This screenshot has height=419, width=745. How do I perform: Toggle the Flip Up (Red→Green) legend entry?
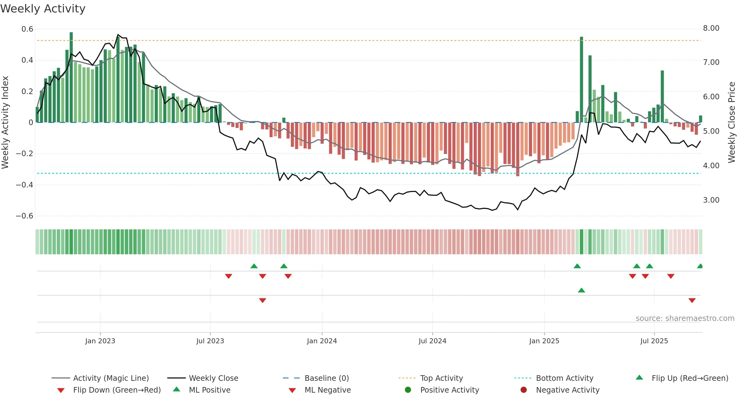point(682,378)
